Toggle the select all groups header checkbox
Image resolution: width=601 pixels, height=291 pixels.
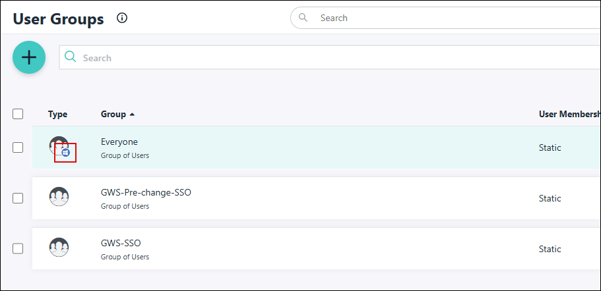pyautogui.click(x=18, y=114)
